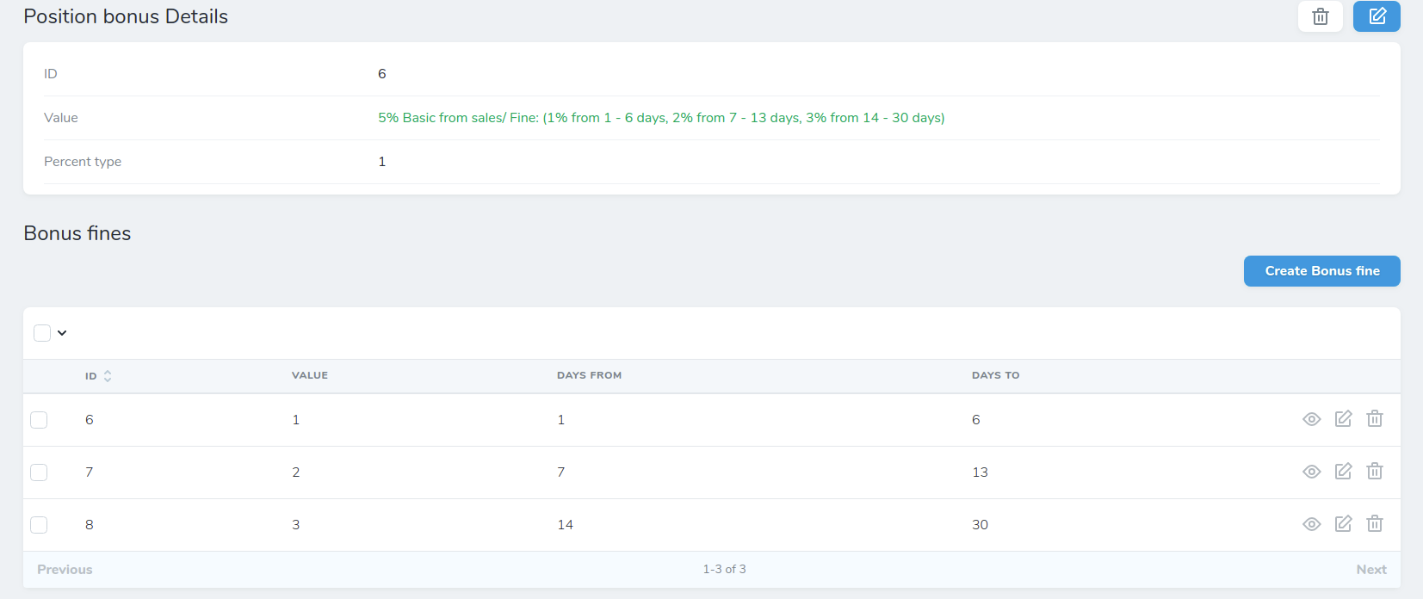Viewport: 1423px width, 599px height.
Task: Toggle the select-all checkbox above table
Action: pyautogui.click(x=42, y=333)
